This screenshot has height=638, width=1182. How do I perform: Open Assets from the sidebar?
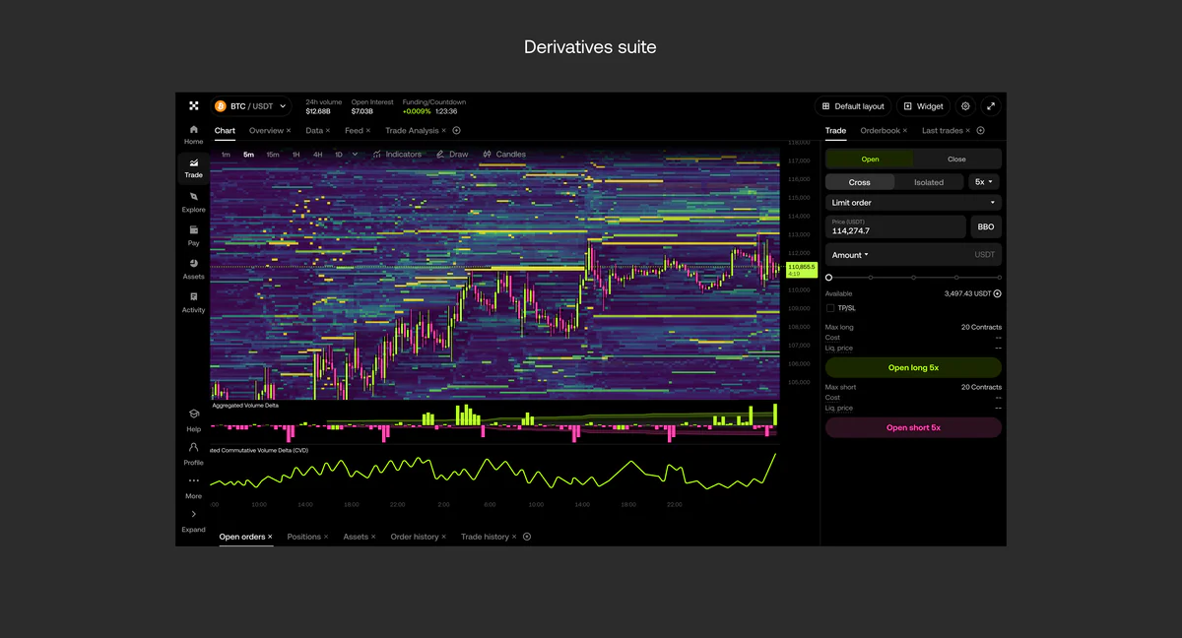tap(193, 269)
